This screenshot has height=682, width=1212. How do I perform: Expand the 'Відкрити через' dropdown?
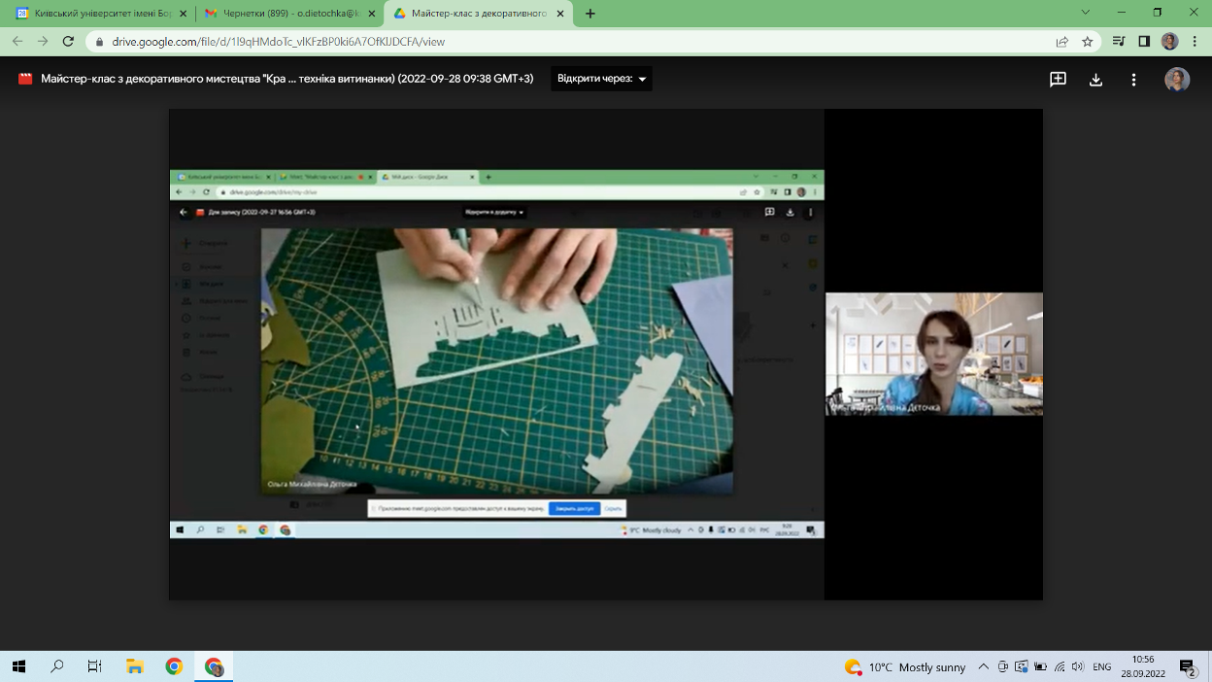(601, 79)
